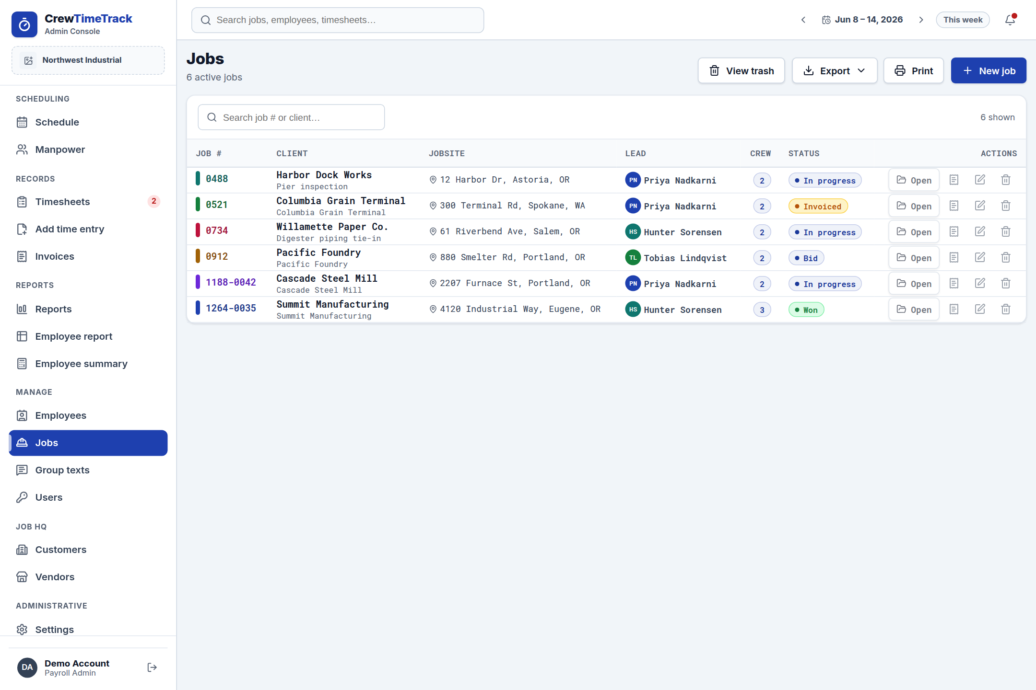1036x690 pixels.
Task: Delete Cascade Steel Mill job trash icon
Action: tap(1006, 283)
